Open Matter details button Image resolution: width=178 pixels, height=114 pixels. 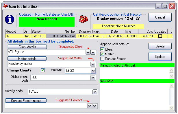pyautogui.click(x=27, y=59)
